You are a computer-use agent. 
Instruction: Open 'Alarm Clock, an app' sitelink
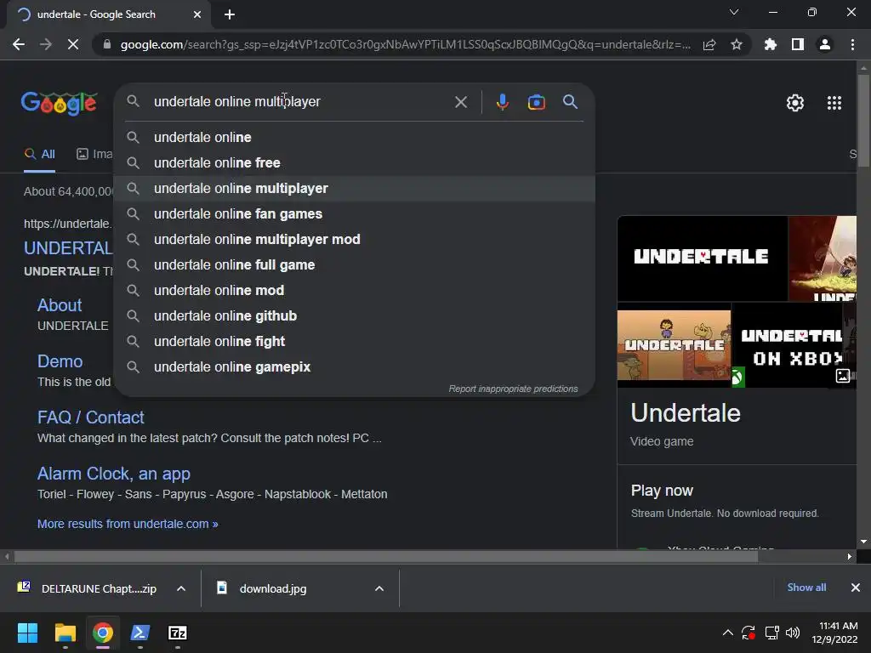click(x=114, y=474)
